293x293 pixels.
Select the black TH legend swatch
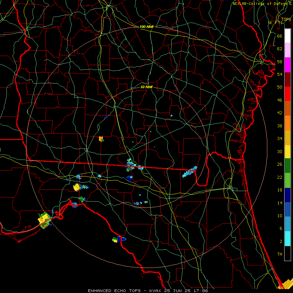tap(287, 253)
